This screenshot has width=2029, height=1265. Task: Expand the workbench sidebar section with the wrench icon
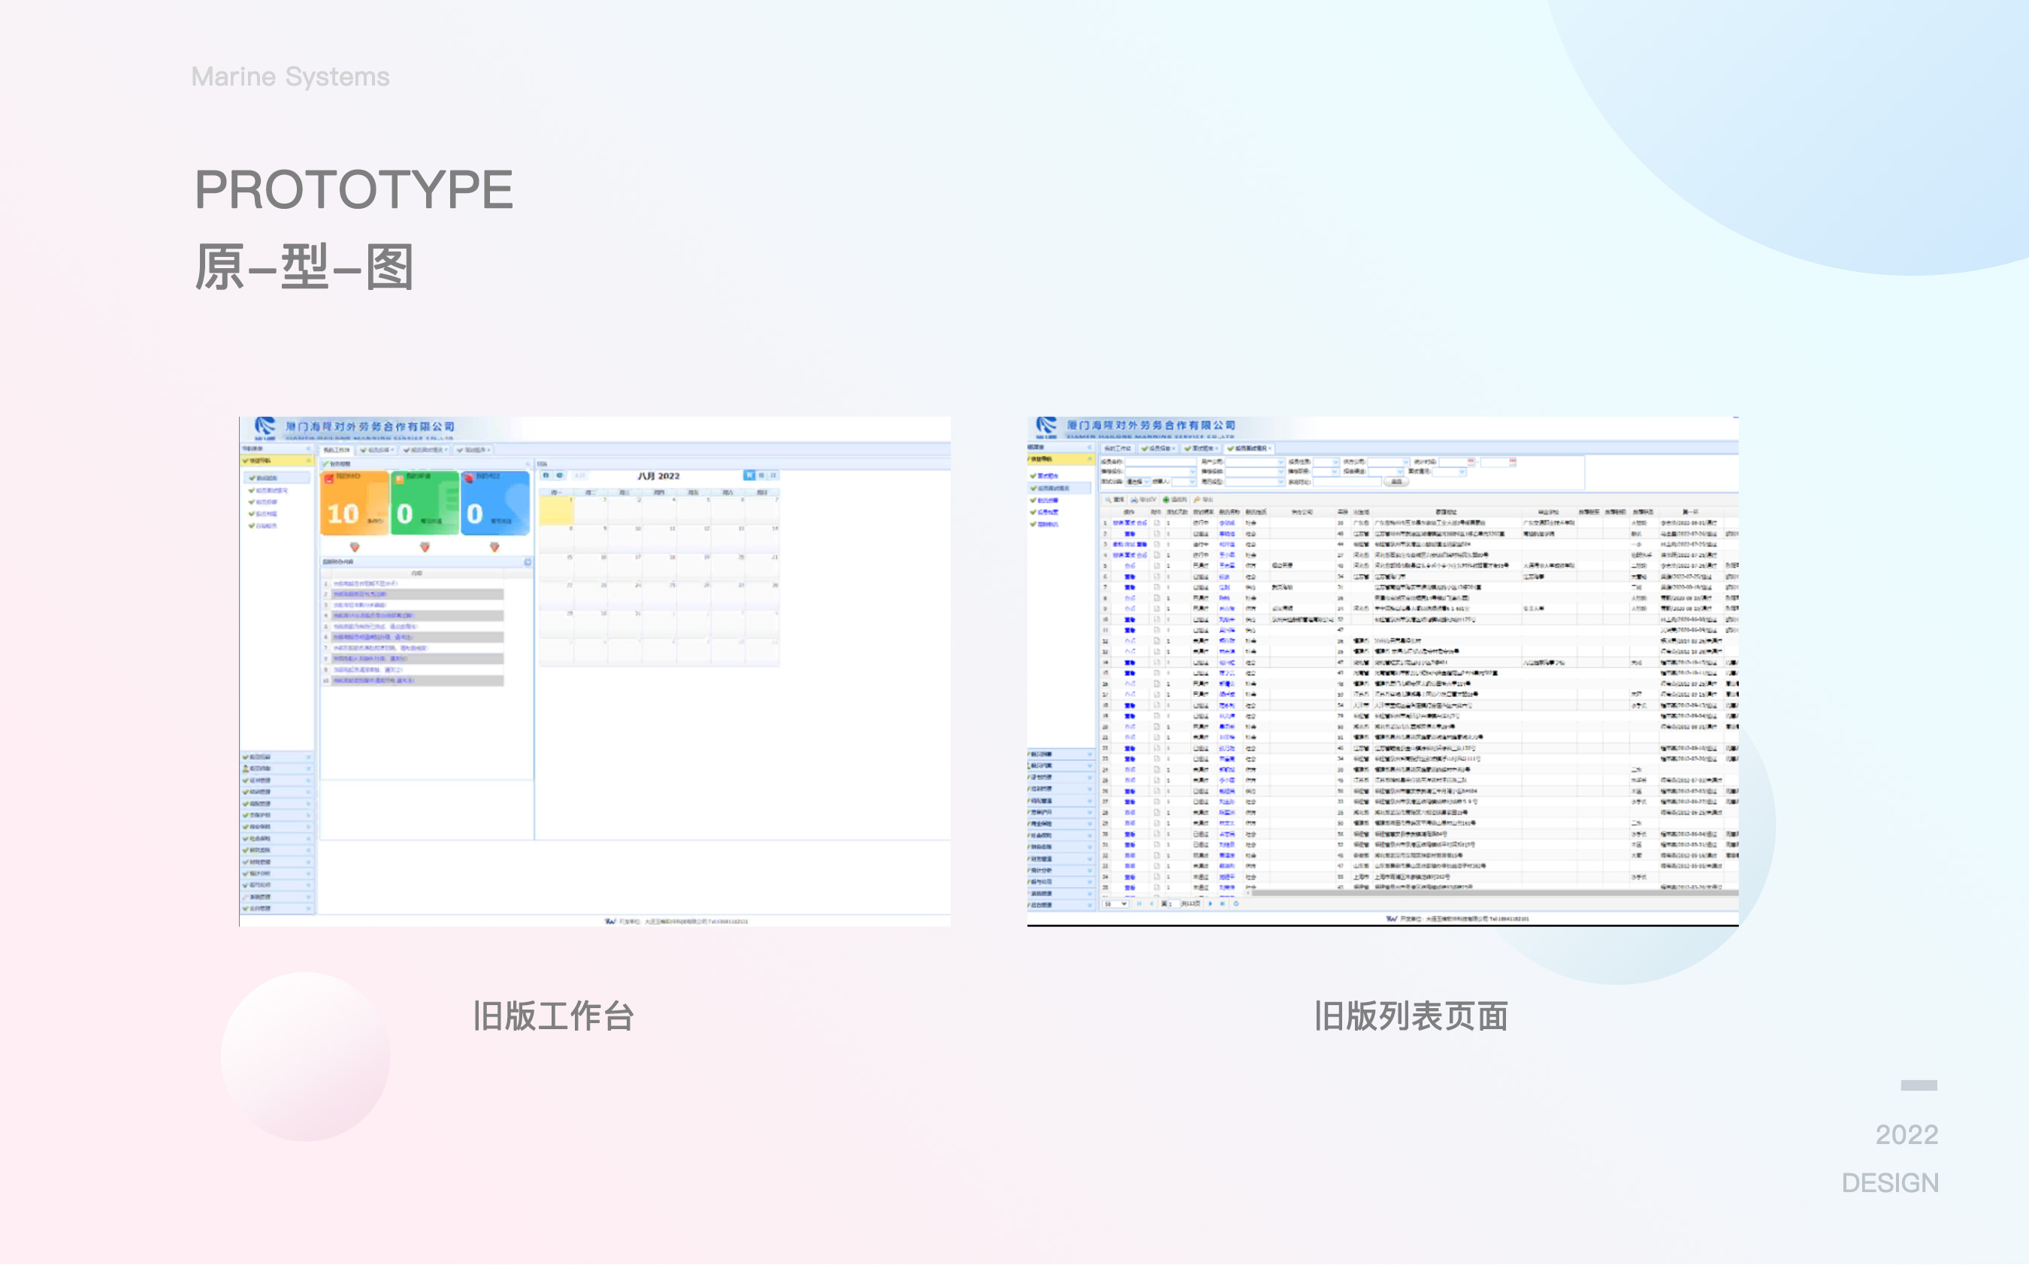click(x=277, y=898)
